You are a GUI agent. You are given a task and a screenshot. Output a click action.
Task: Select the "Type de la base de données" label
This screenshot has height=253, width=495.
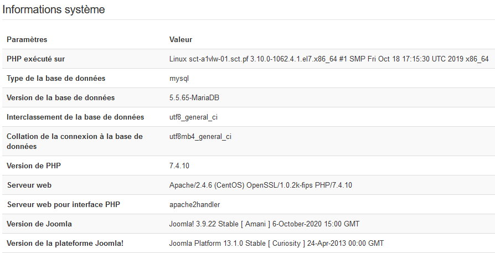point(56,78)
